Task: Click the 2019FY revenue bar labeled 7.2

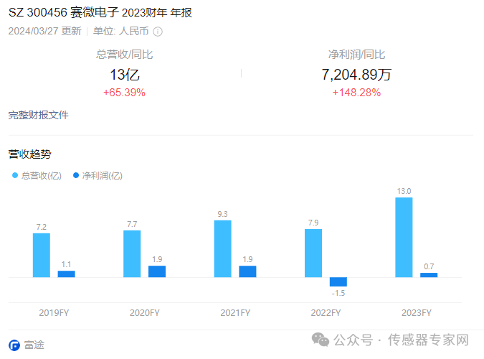Action: [42, 255]
